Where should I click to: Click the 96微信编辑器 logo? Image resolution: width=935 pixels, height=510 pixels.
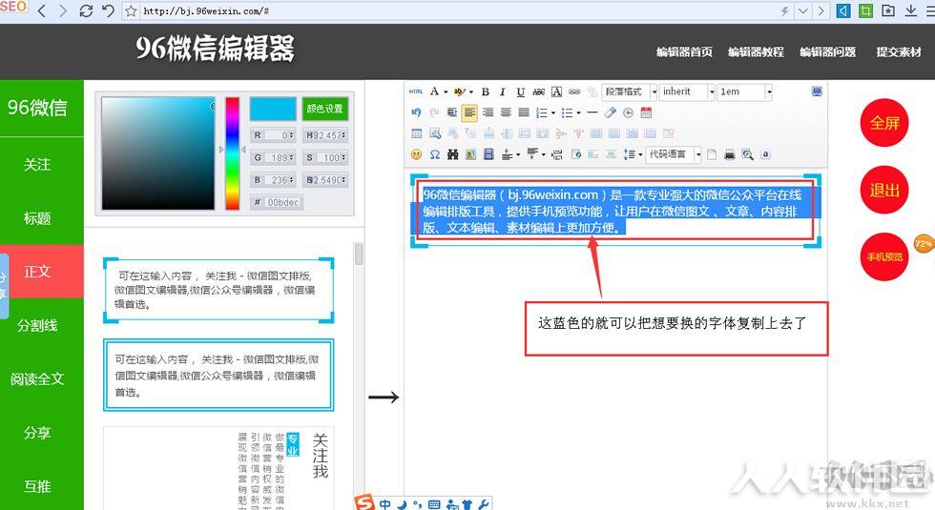pos(215,49)
